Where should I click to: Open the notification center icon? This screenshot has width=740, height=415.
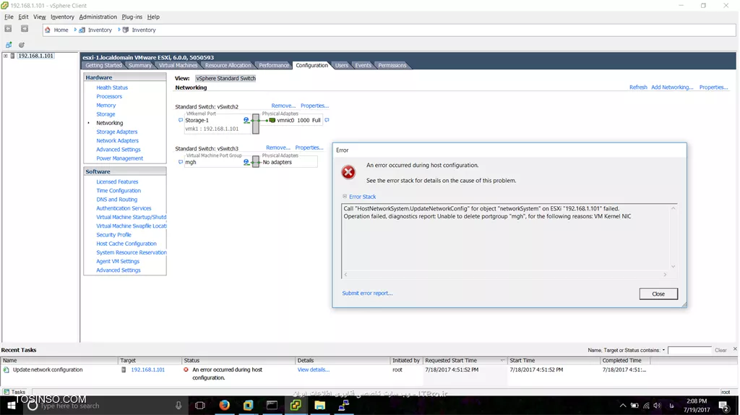(x=723, y=406)
